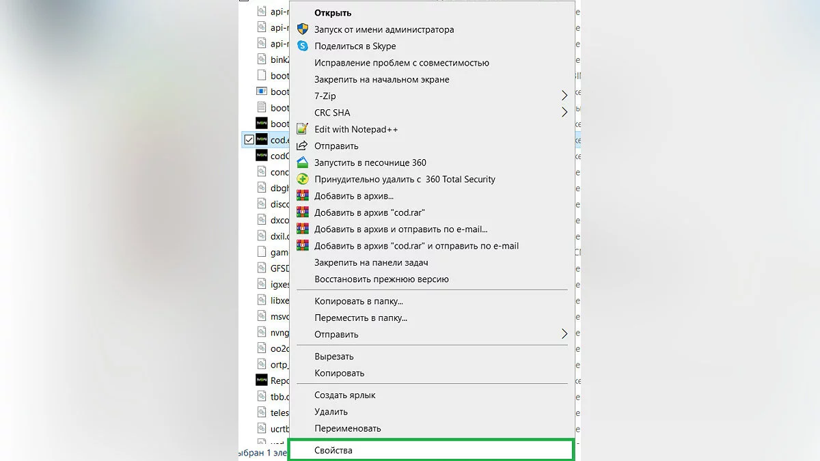Select Переименовать from the menu
This screenshot has width=820, height=461.
[x=348, y=428]
